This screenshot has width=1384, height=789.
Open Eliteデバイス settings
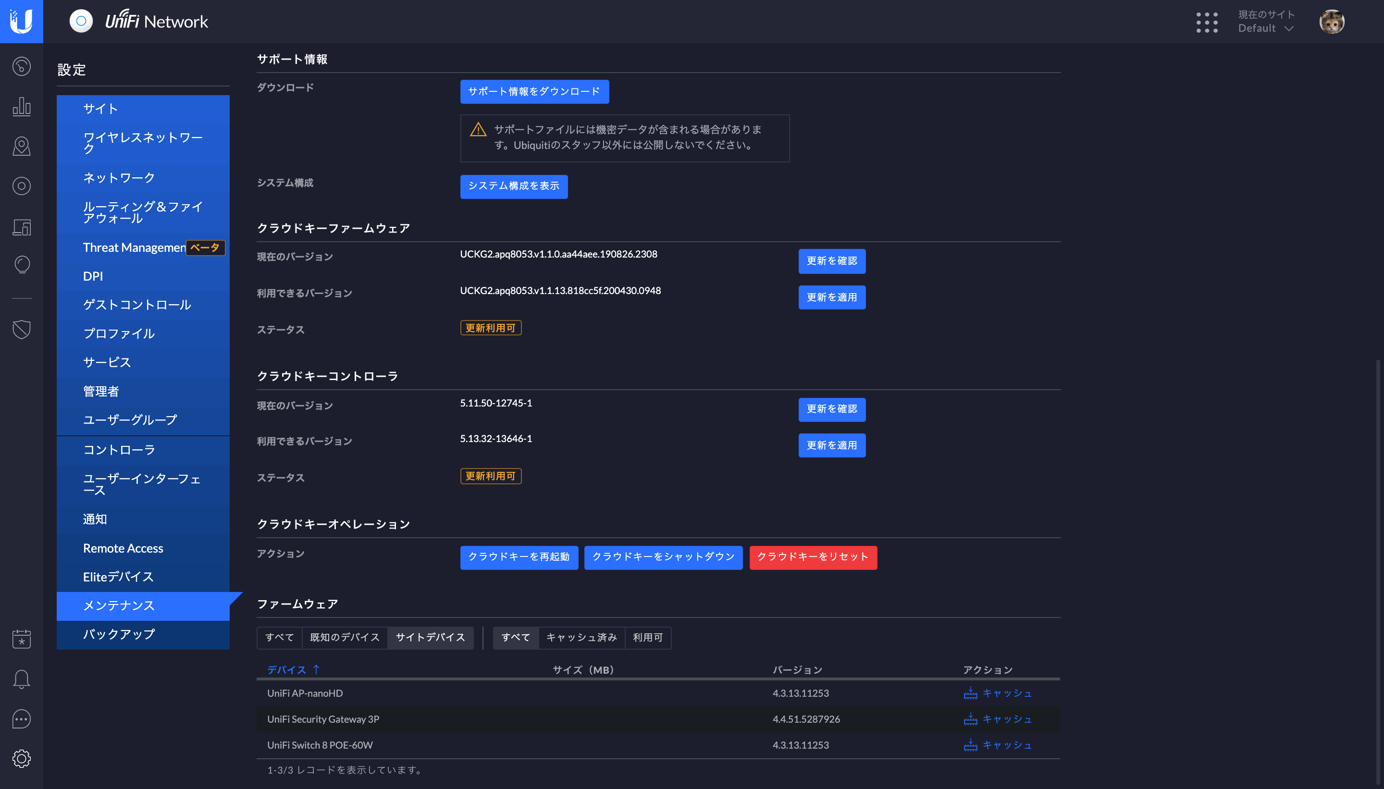click(143, 577)
